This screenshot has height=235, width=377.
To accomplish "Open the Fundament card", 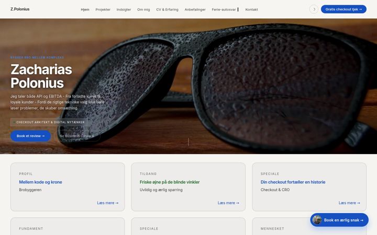I will [68, 226].
